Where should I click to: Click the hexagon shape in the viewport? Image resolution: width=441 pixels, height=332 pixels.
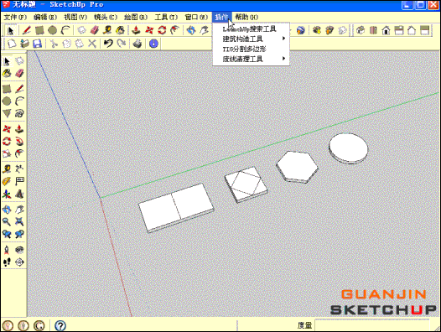tap(297, 167)
